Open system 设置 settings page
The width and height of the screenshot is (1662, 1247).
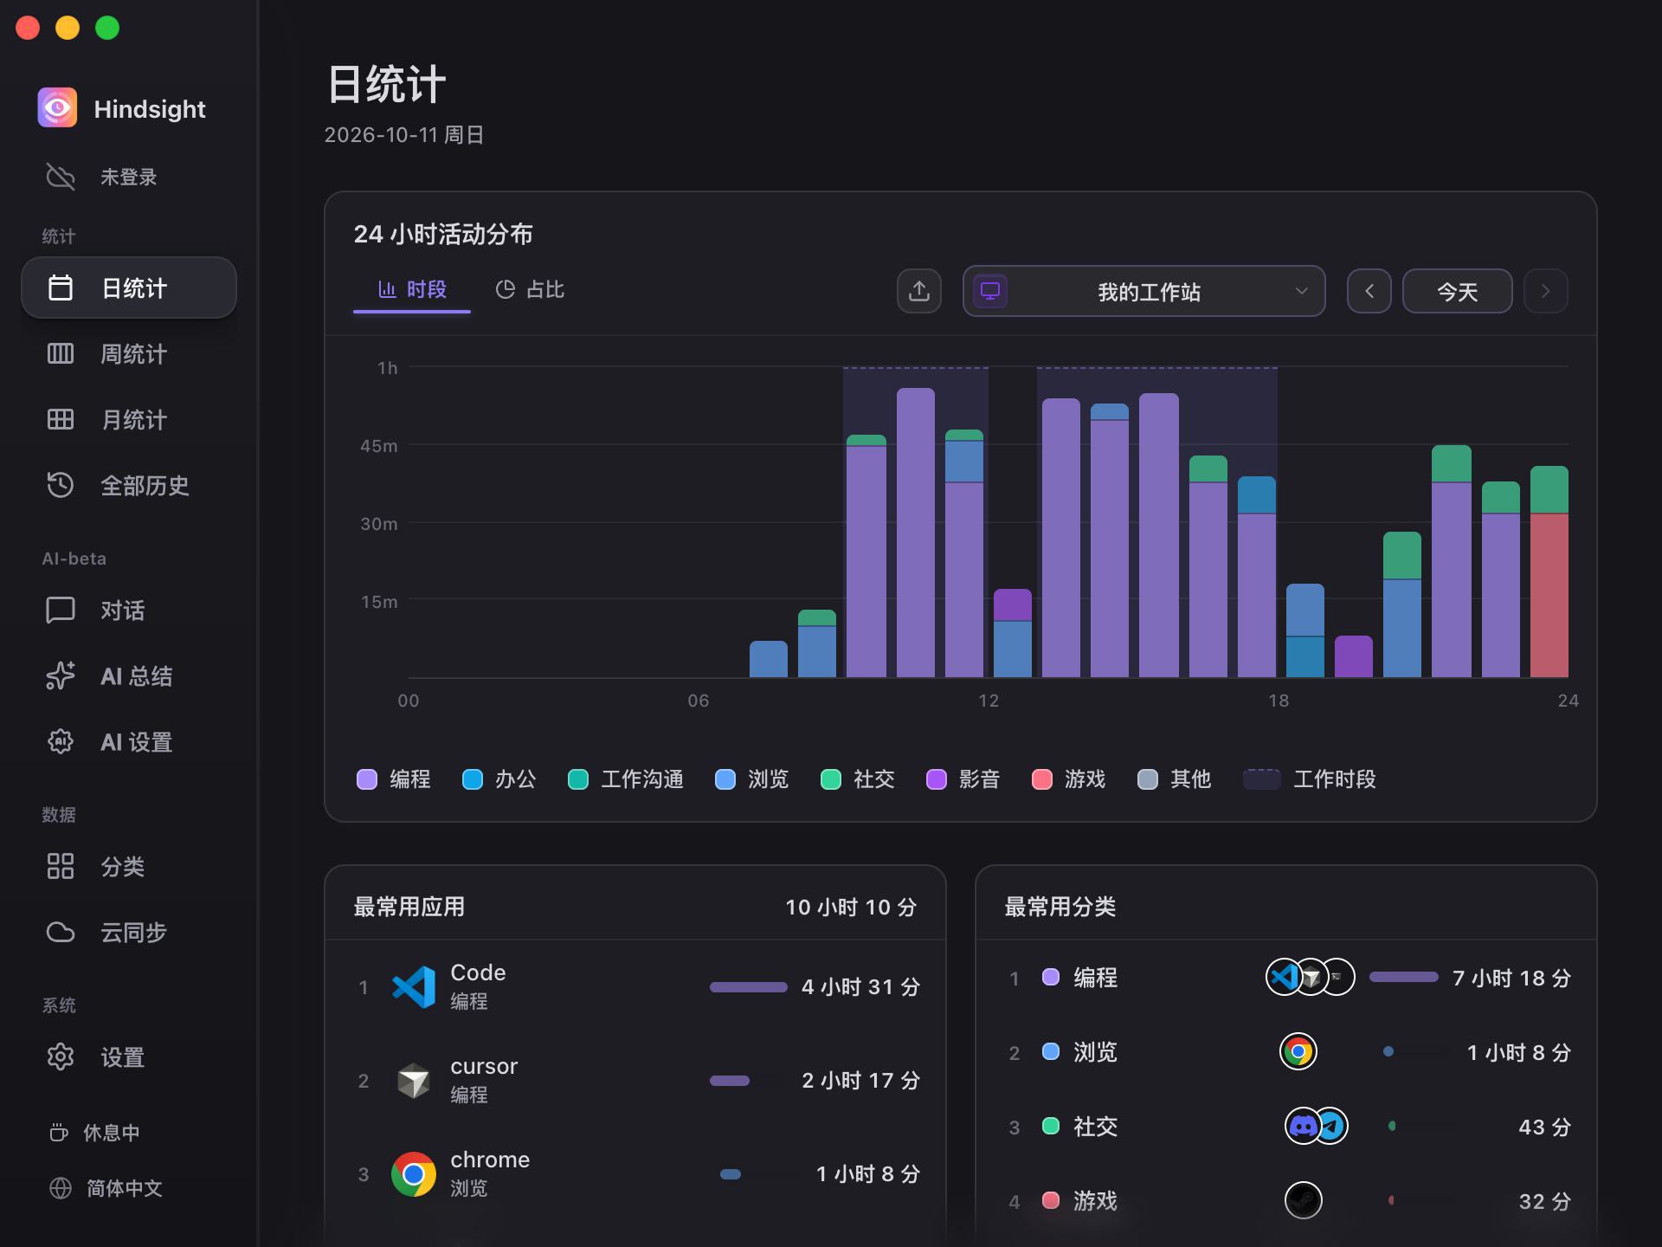coord(129,1056)
